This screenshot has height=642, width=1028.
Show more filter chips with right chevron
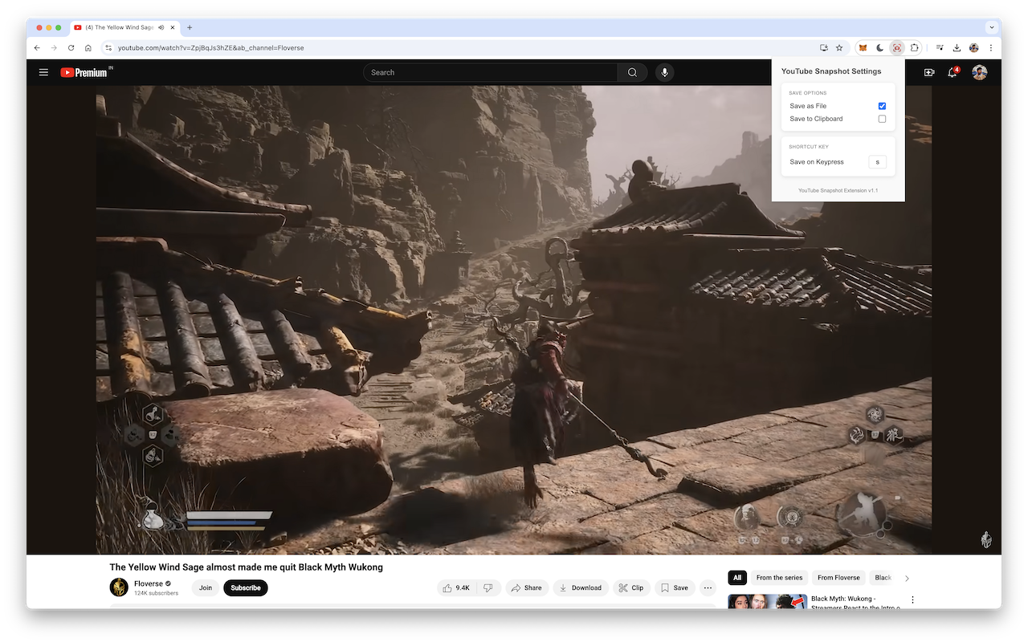pyautogui.click(x=908, y=578)
